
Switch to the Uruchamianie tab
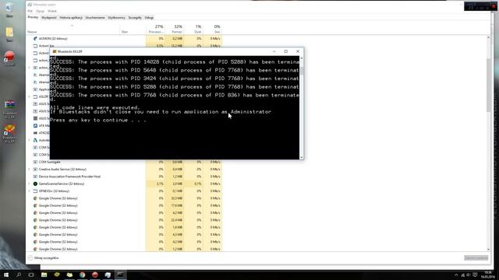coord(95,18)
